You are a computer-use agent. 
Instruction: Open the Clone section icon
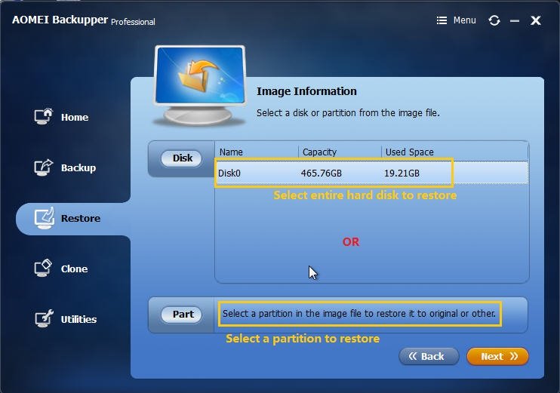[45, 269]
